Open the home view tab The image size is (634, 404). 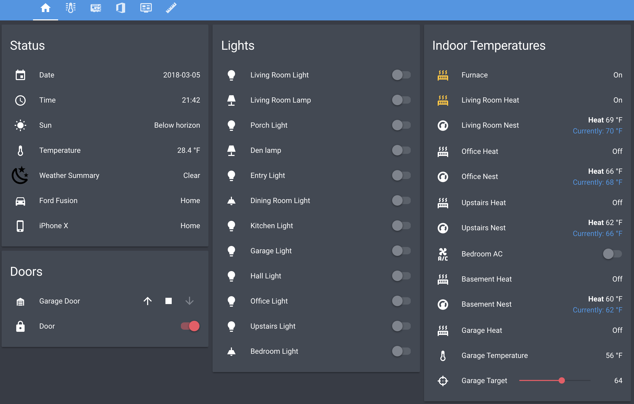click(x=45, y=8)
